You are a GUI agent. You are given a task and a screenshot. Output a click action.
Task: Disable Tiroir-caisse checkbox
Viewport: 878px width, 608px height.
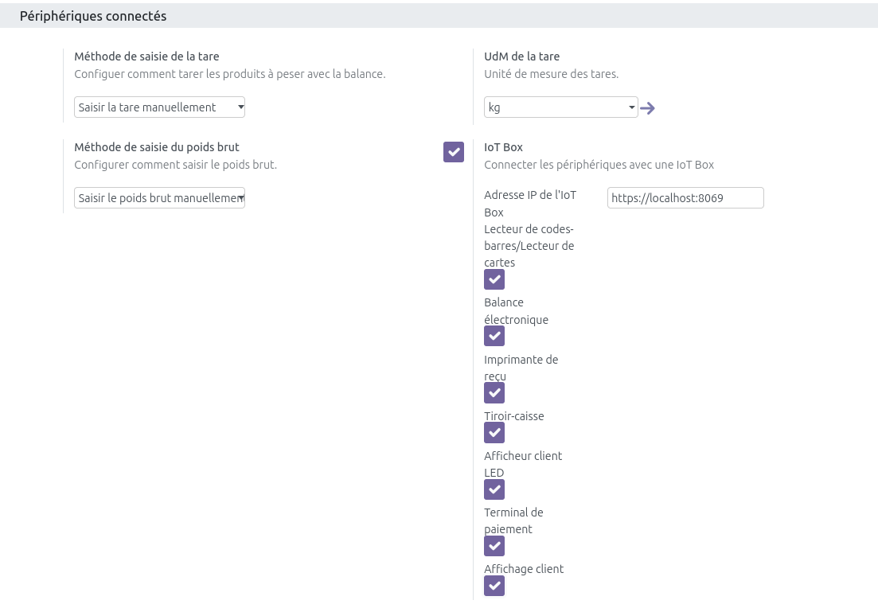(494, 432)
